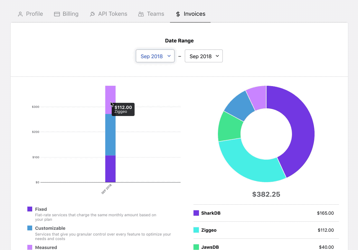Click the blue Customizable bar segment
Image resolution: width=358 pixels, height=250 pixels.
click(110, 135)
